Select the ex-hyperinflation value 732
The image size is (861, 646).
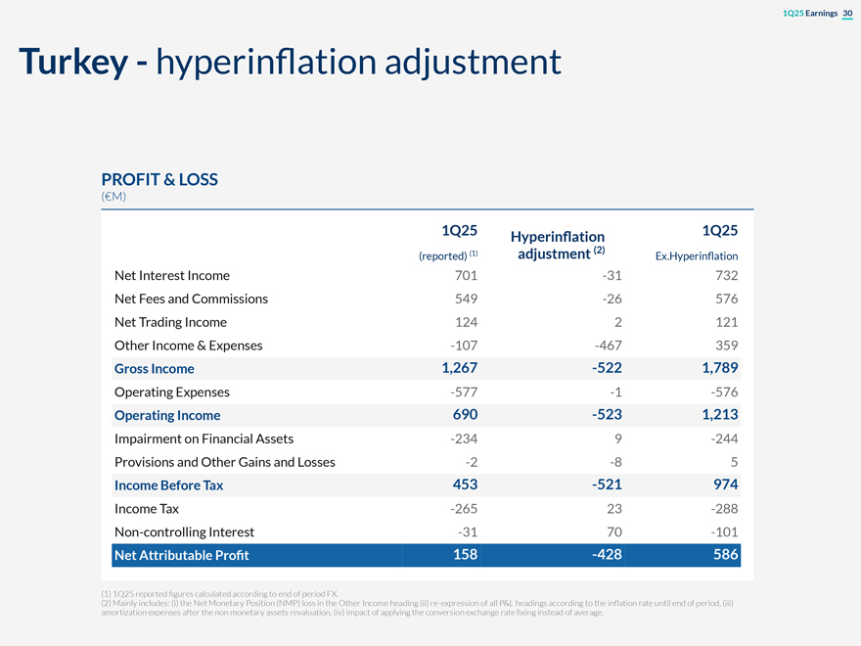(726, 275)
